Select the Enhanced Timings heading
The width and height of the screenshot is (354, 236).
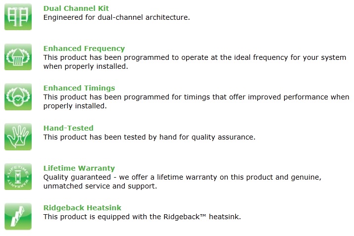(x=79, y=88)
